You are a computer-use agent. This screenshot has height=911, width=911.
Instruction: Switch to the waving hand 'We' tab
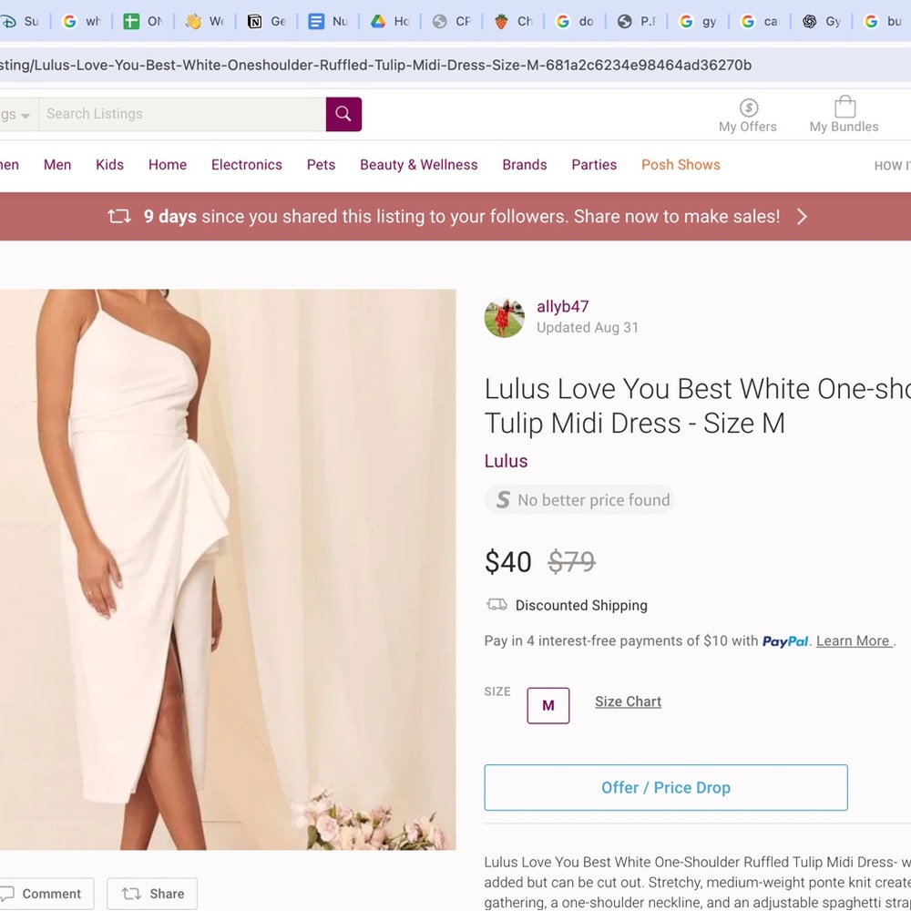point(205,22)
